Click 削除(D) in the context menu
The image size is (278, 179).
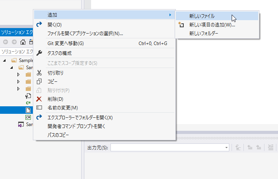(105, 99)
